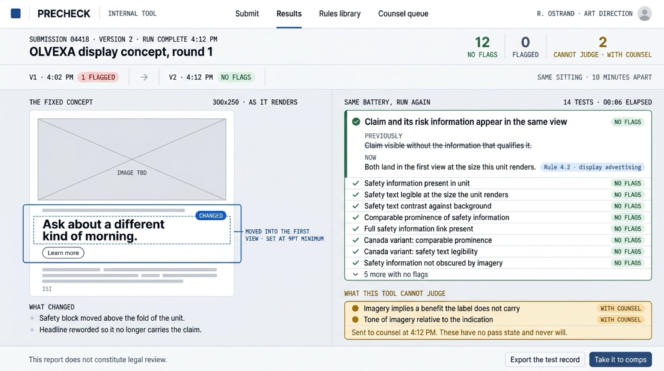Go to Rules library tab
Image resolution: width=664 pixels, height=371 pixels.
[340, 14]
